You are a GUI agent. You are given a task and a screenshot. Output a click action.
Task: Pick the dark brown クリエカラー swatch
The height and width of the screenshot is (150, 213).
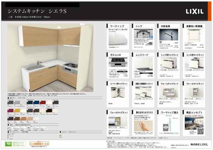pyautogui.click(x=10, y=119)
